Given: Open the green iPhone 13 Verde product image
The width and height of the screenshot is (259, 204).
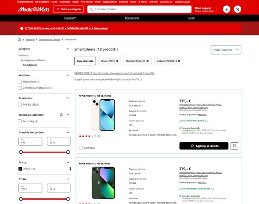Looking at the screenshot, I should pos(103,183).
